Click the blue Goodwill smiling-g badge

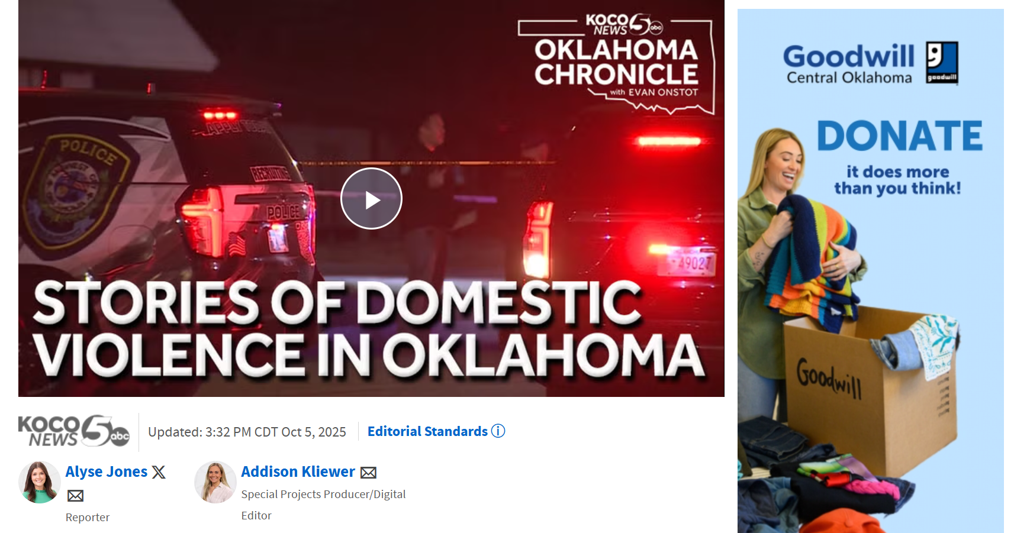click(x=942, y=63)
